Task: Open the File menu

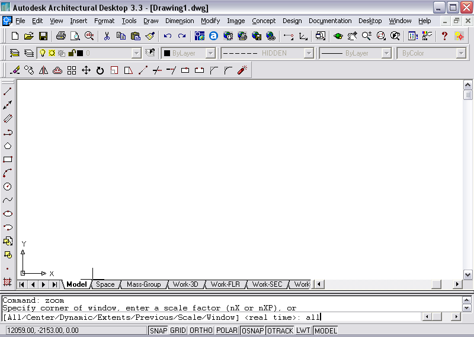Action: point(20,21)
